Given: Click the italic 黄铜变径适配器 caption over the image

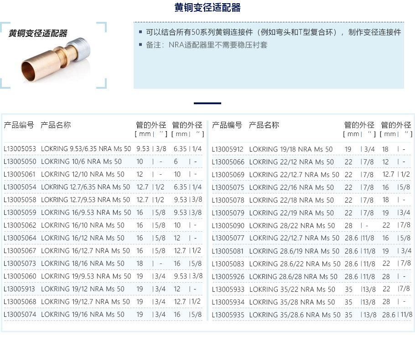Looking at the screenshot, I should pos(38,33).
